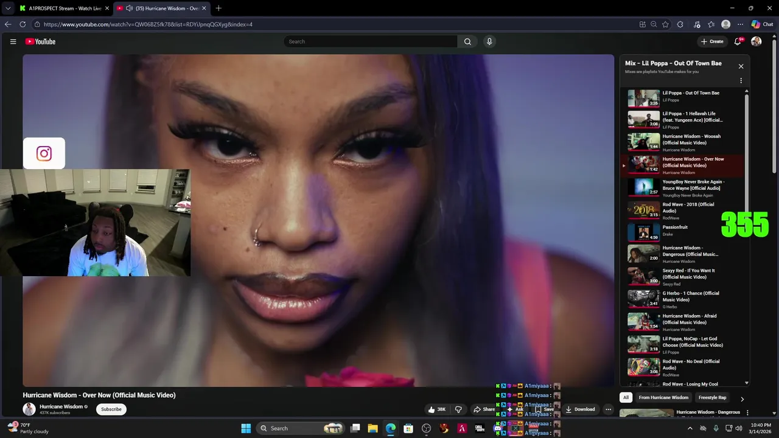779x438 pixels.
Task: Go to the YouTube home logo
Action: tap(40, 41)
